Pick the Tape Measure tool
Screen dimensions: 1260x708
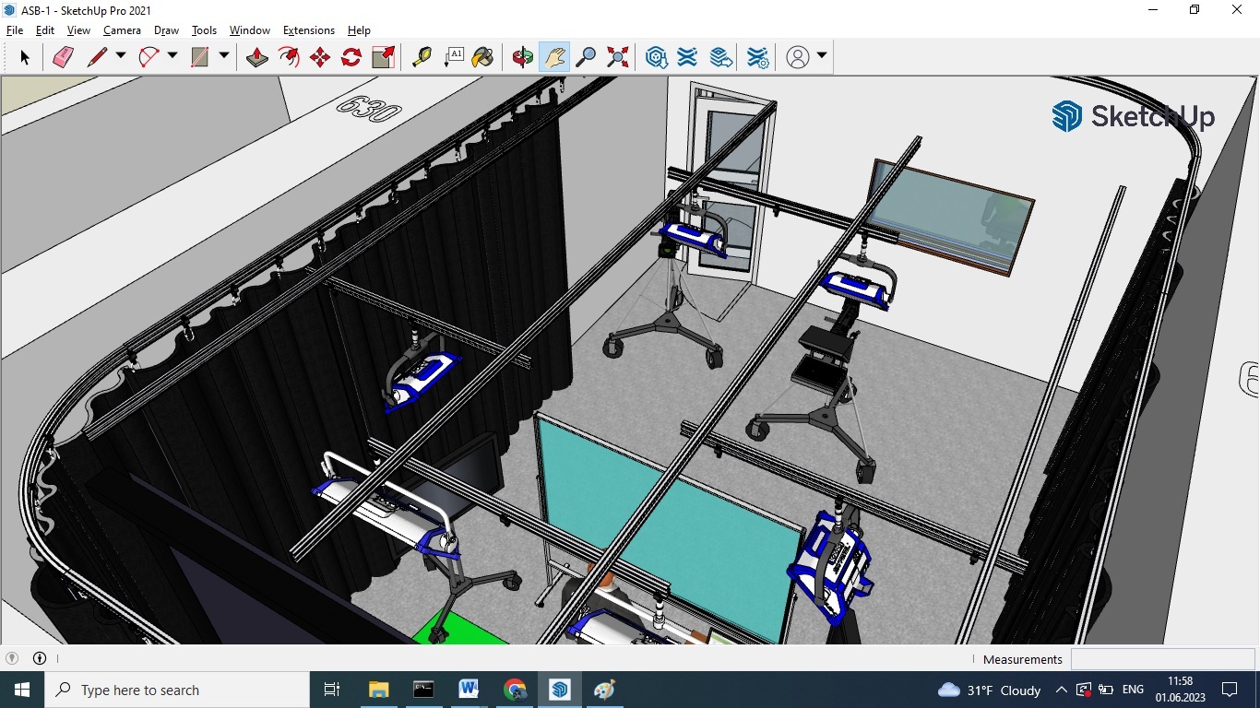pyautogui.click(x=422, y=57)
